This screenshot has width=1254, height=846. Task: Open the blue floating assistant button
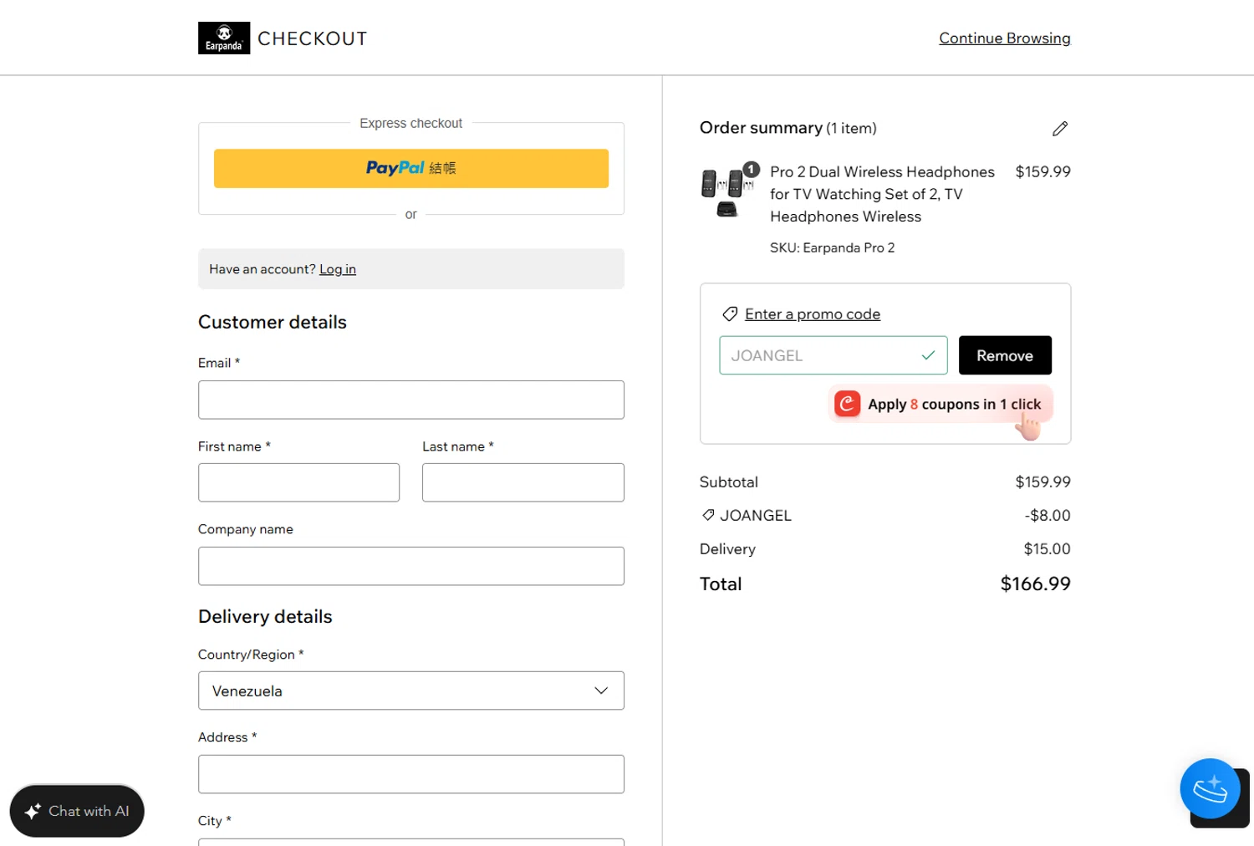coord(1210,788)
